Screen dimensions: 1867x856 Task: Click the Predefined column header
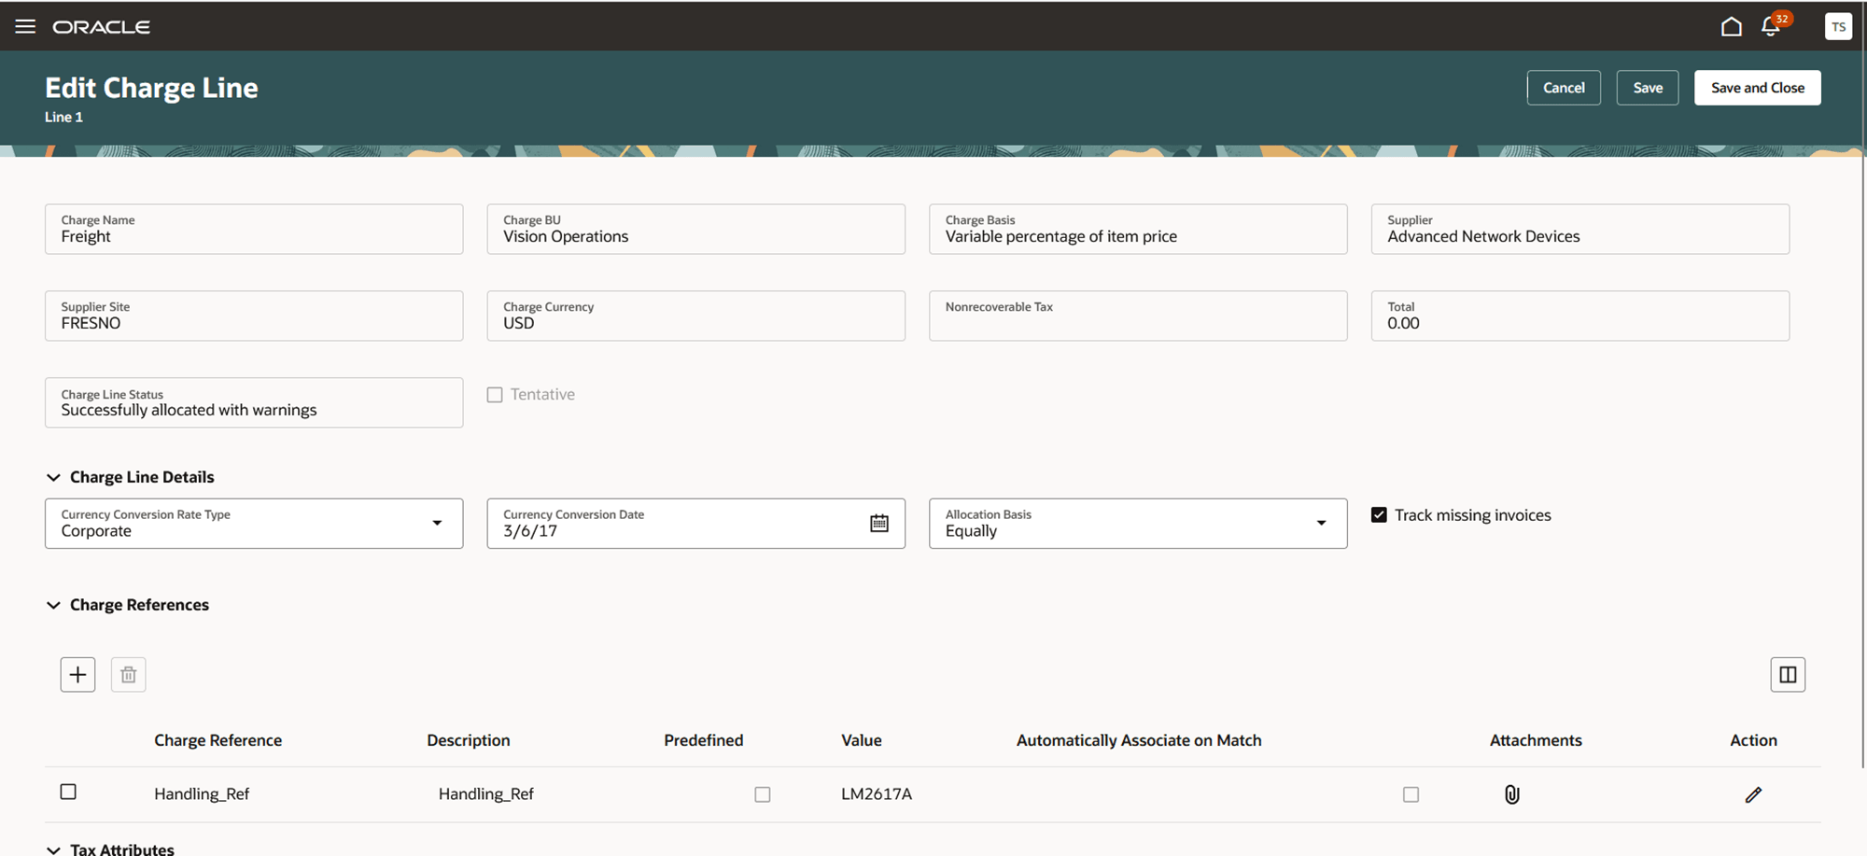[x=704, y=740]
